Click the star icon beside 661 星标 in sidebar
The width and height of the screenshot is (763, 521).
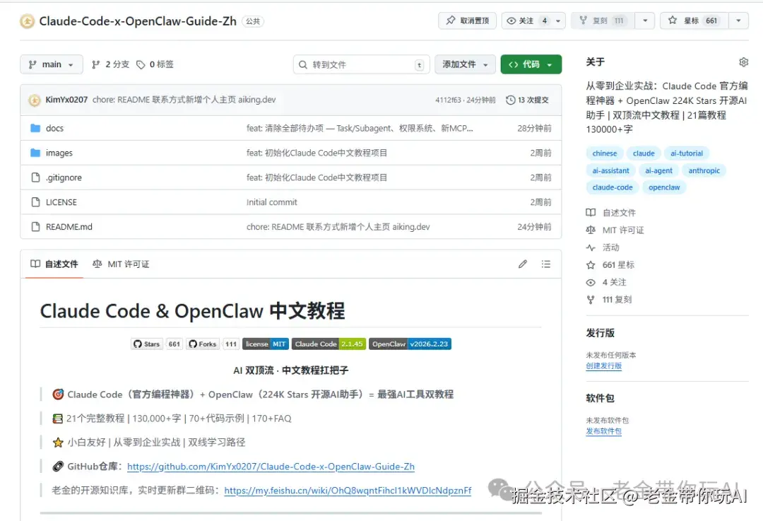coord(591,265)
